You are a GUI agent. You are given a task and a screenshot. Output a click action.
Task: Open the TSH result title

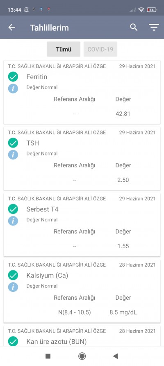tap(33, 143)
